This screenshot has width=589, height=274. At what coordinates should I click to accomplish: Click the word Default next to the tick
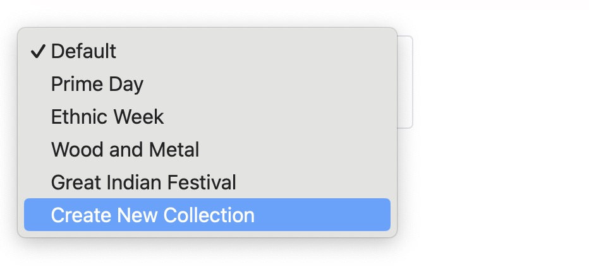pyautogui.click(x=84, y=51)
